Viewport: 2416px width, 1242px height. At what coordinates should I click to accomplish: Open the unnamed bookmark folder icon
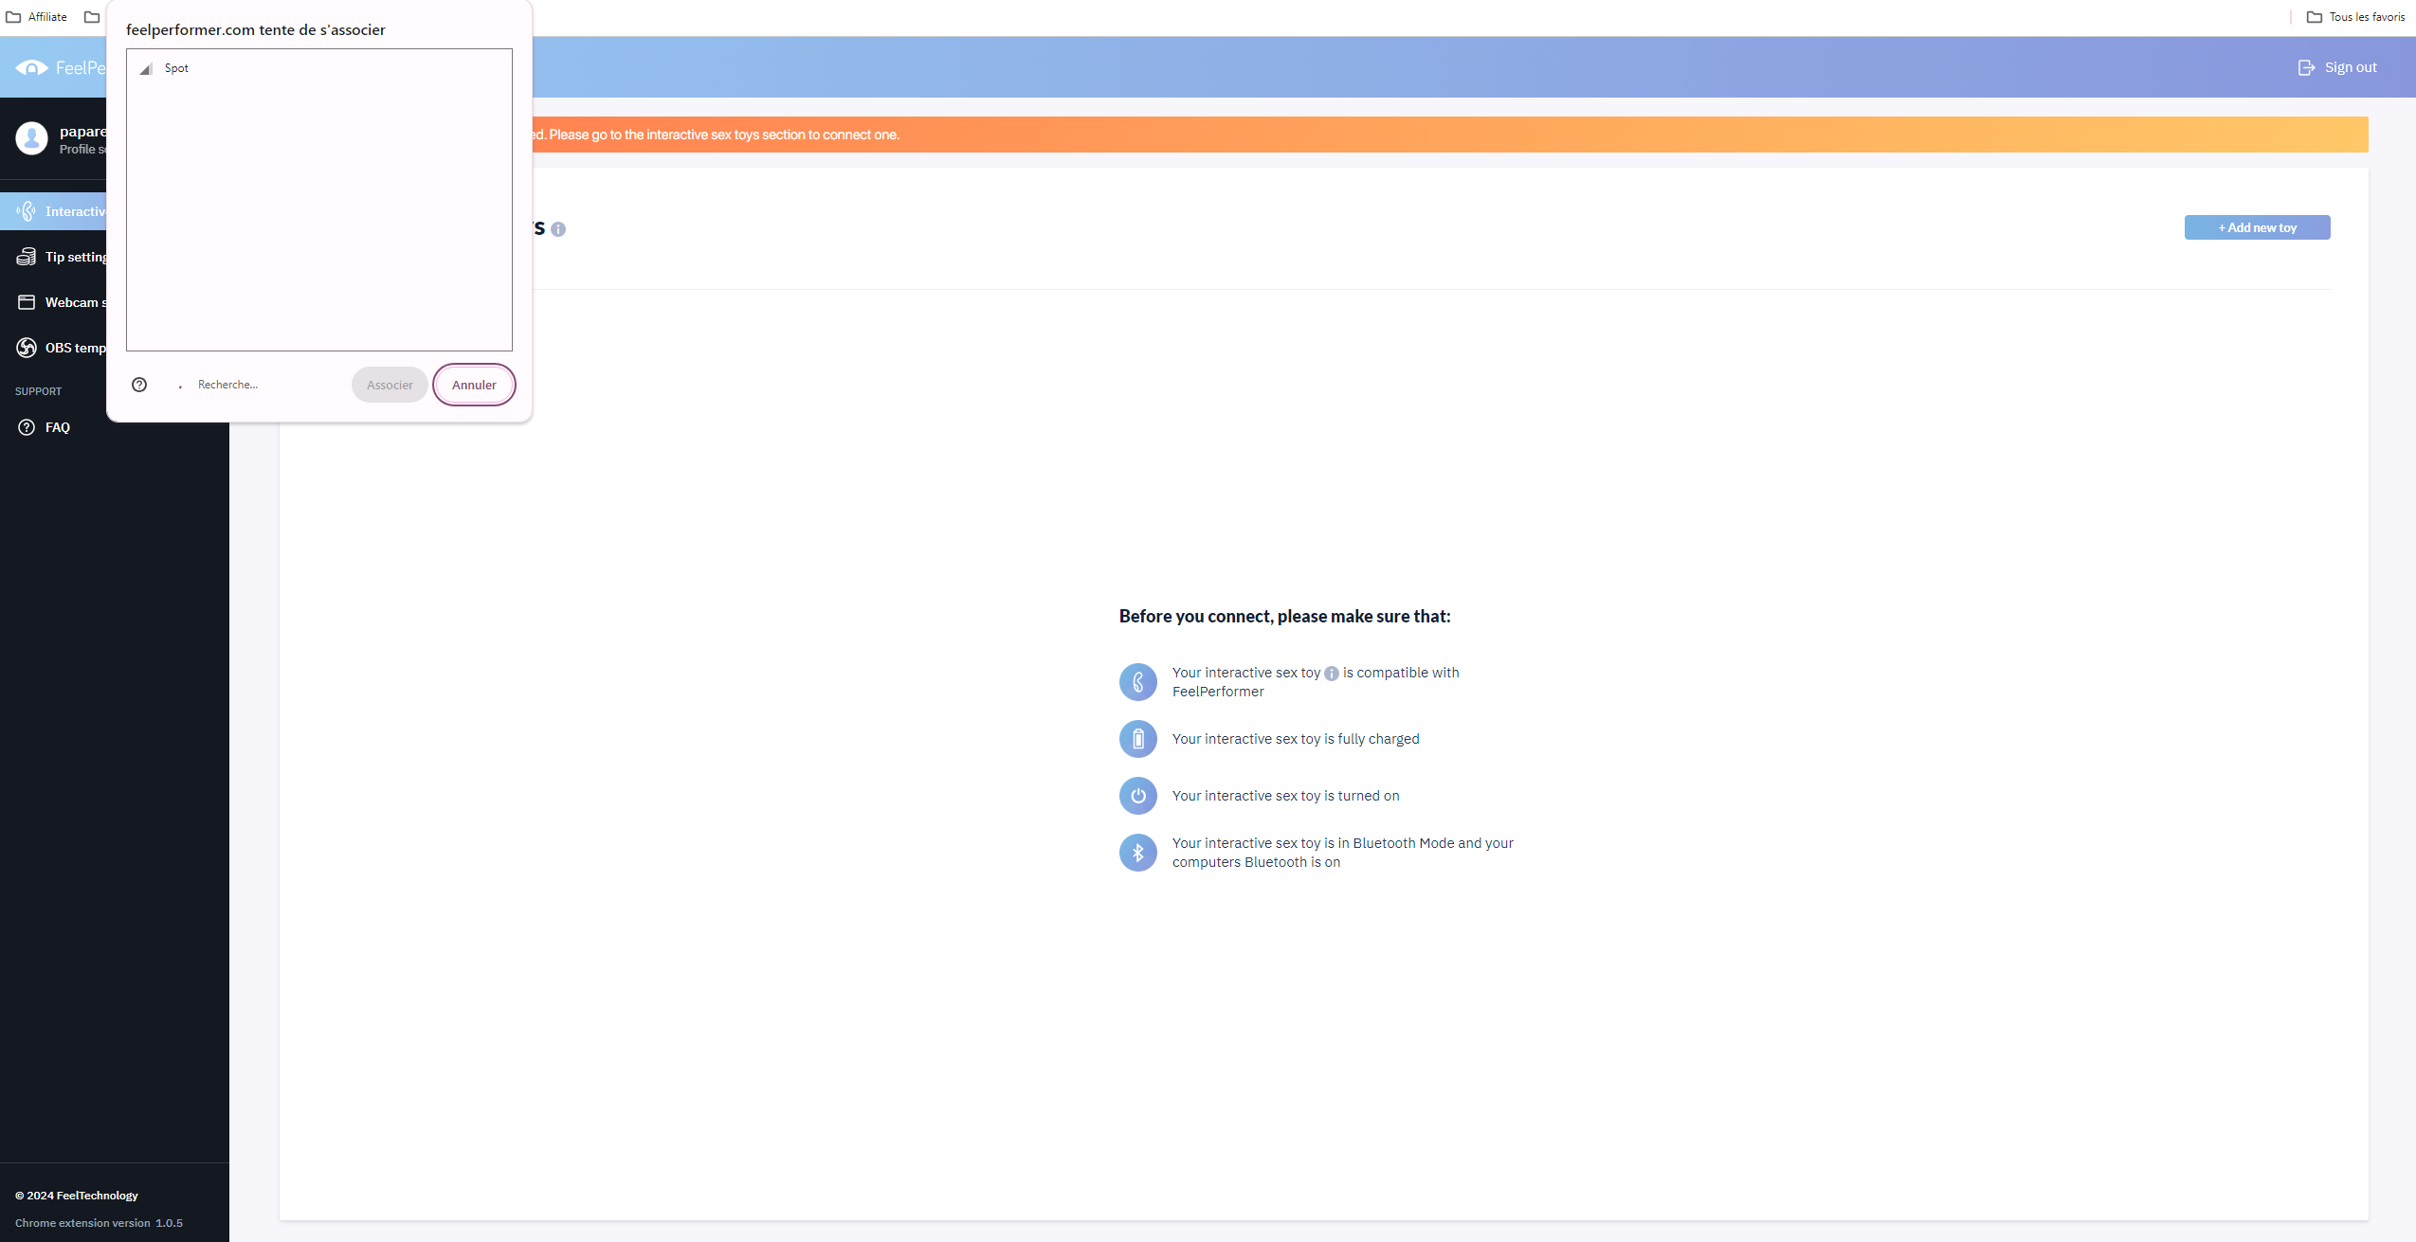pos(92,17)
